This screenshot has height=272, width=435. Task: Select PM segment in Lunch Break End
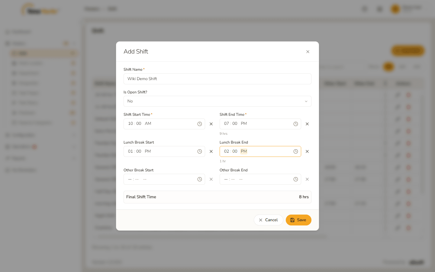tap(244, 151)
